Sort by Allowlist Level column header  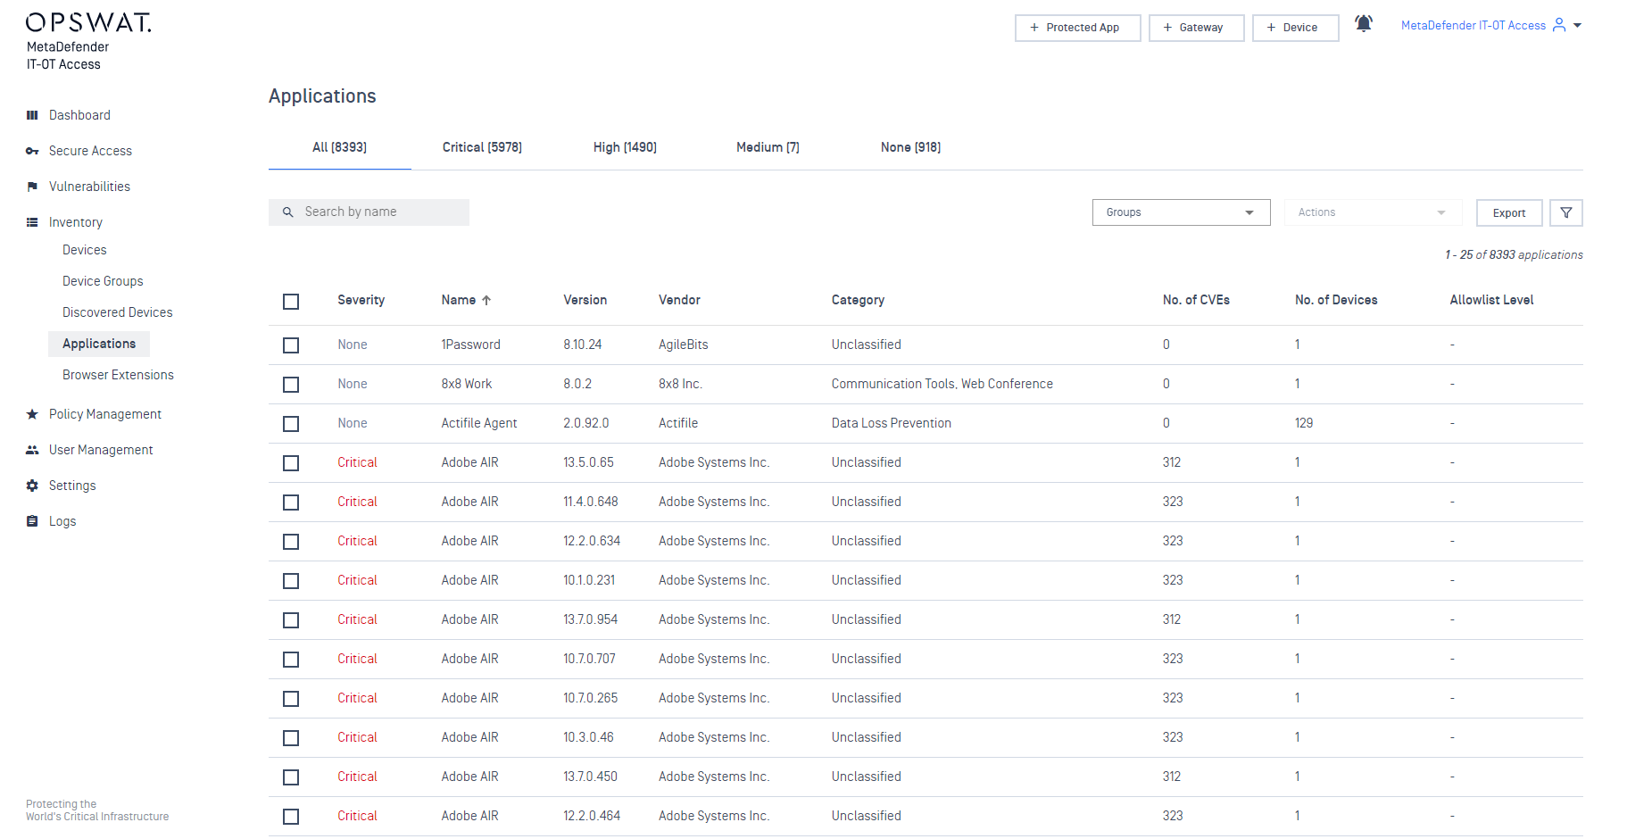(x=1491, y=300)
